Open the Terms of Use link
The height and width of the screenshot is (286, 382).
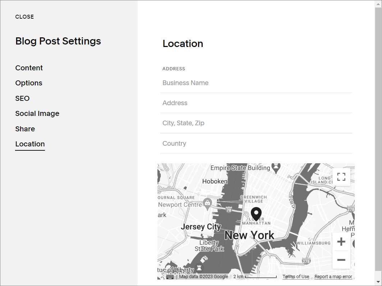[x=296, y=276]
